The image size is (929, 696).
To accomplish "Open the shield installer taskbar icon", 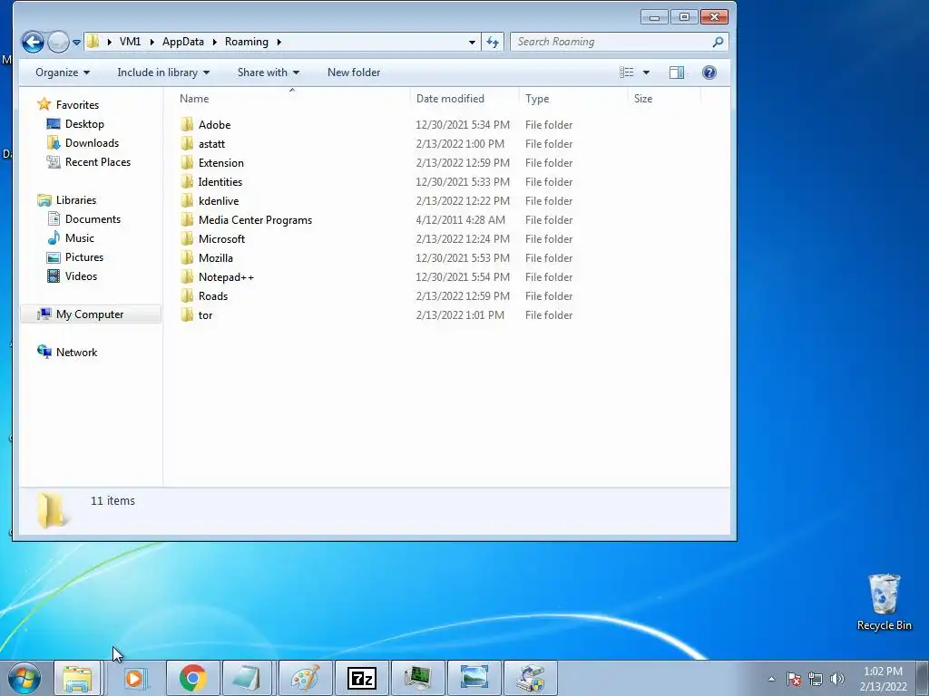I will [530, 678].
